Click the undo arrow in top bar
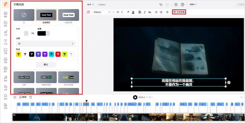 click(161, 4)
